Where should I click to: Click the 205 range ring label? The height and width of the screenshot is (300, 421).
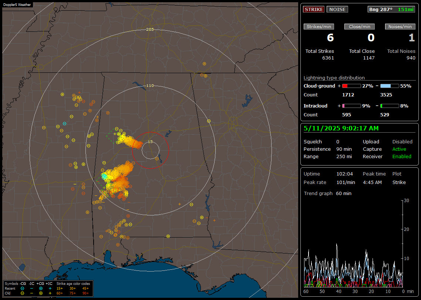[x=150, y=29]
